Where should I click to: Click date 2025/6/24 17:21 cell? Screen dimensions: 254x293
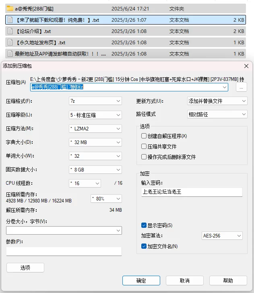(130, 8)
